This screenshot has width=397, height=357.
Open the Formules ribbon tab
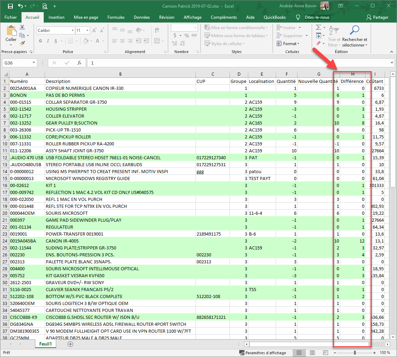click(x=116, y=17)
